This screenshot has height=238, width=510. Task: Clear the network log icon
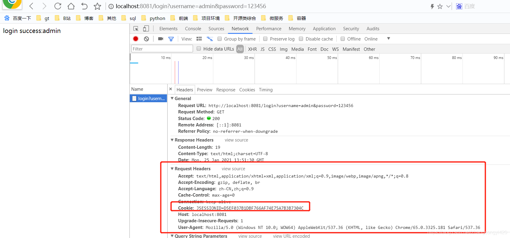[146, 39]
